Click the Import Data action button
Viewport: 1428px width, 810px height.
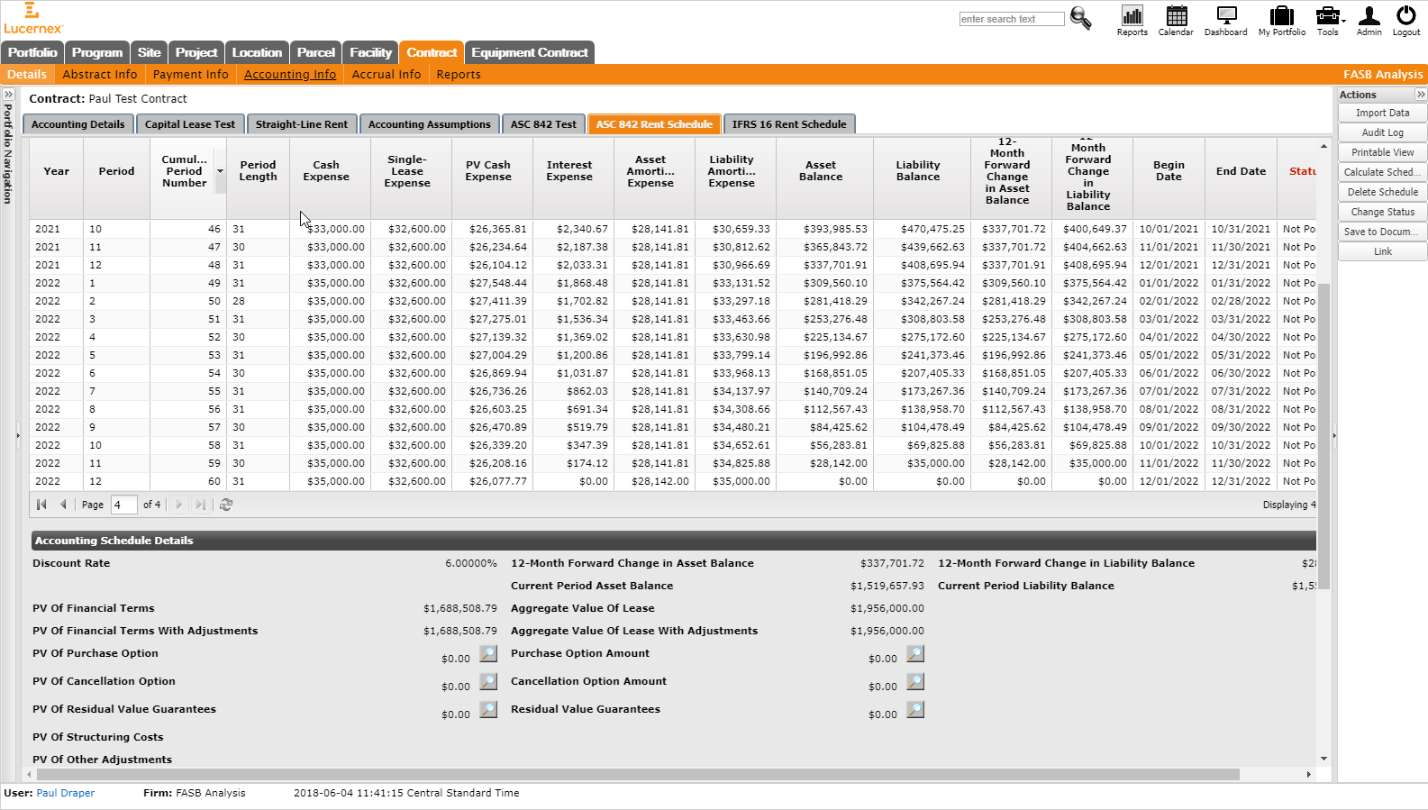click(x=1383, y=113)
